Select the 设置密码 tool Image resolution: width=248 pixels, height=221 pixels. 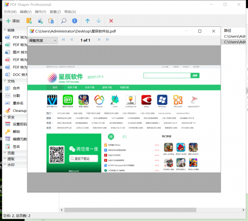point(16,124)
